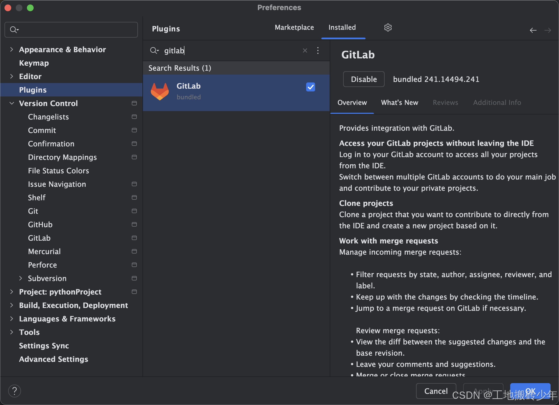Click project-level icon next to Changelists

click(x=134, y=117)
